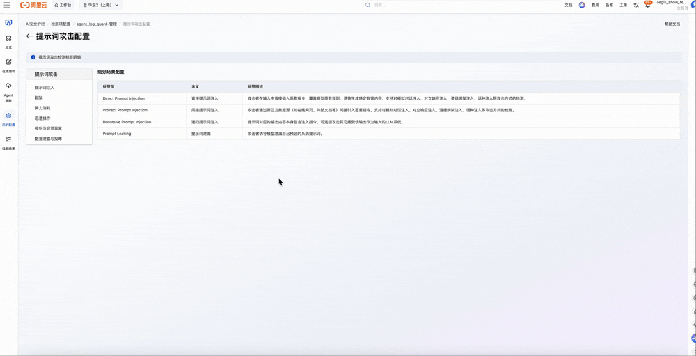
Task: Open the 华东2（上海）region dropdown
Action: 101,6
